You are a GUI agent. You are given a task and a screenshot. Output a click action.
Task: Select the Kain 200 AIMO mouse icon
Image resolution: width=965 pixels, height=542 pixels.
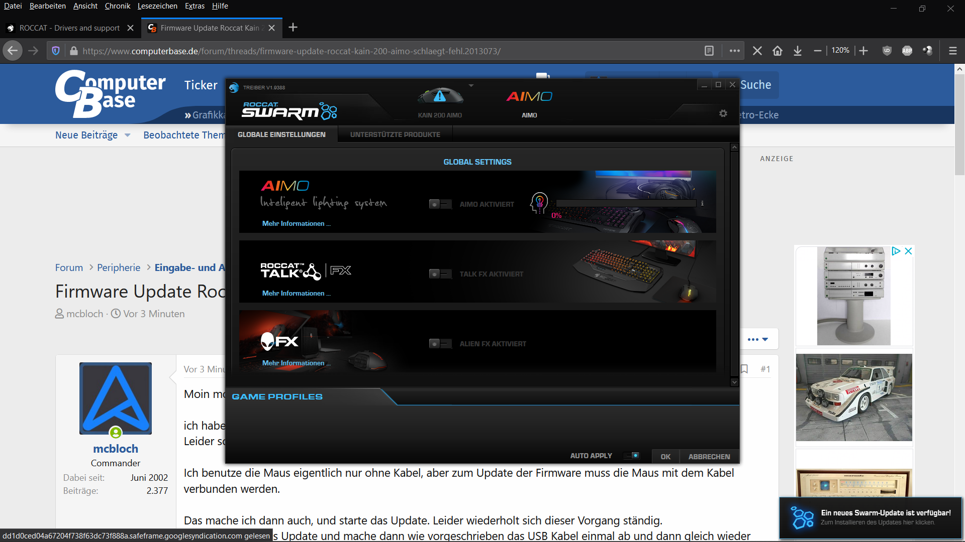[440, 96]
